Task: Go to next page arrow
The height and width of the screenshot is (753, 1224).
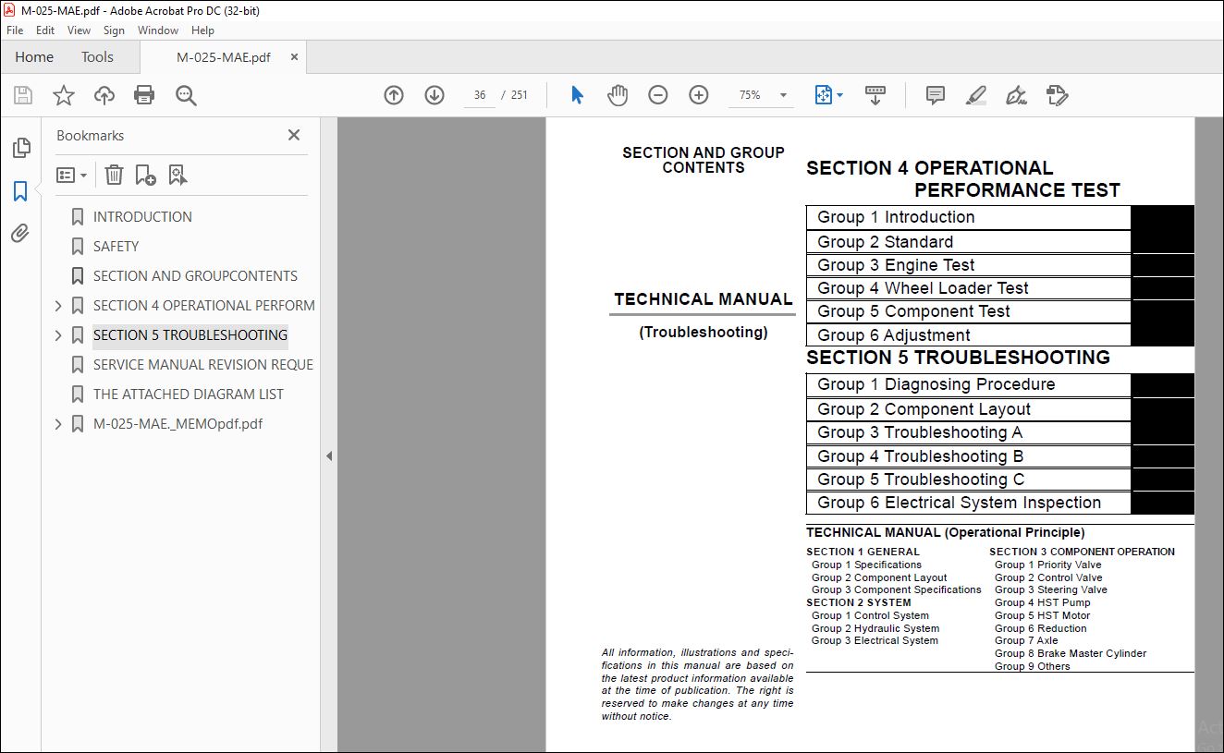Action: (x=435, y=95)
